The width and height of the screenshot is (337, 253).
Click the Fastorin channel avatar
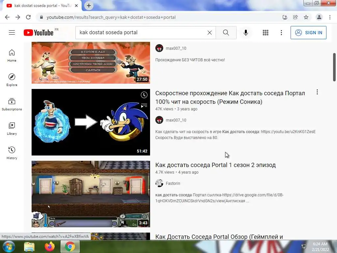(x=159, y=183)
